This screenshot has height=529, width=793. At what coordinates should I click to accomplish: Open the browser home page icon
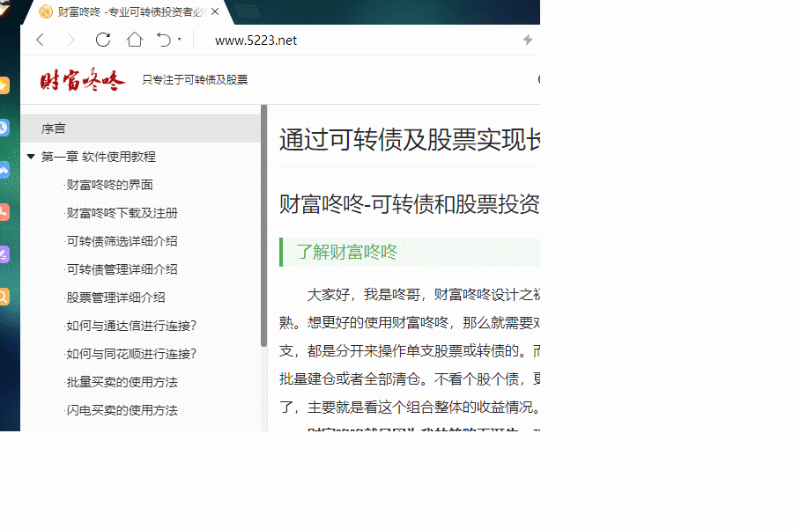point(135,40)
